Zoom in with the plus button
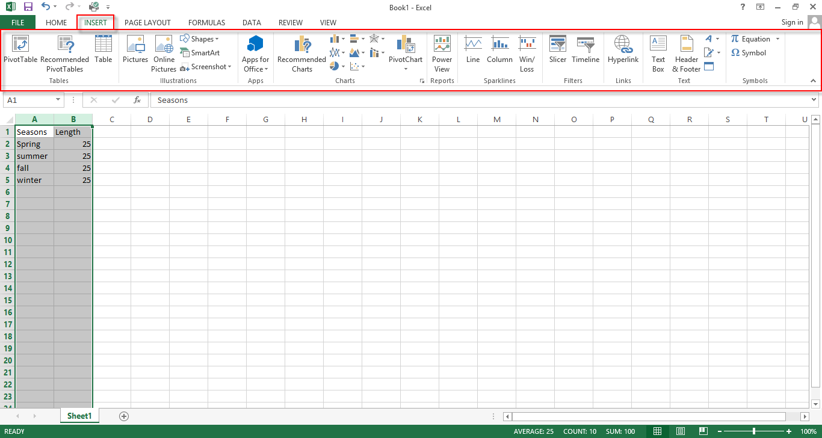Screen dimensions: 822x438 (789, 431)
